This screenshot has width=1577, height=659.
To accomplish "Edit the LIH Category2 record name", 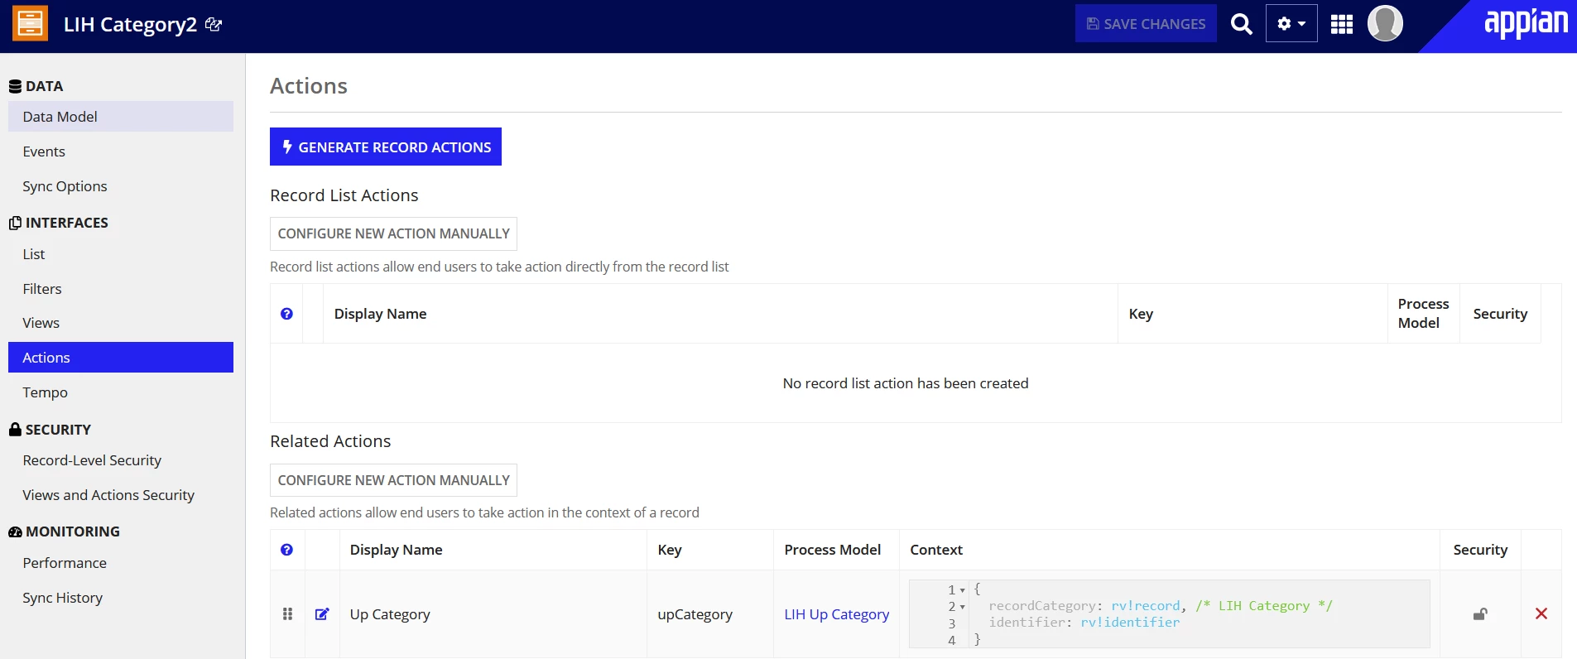I will coord(214,24).
